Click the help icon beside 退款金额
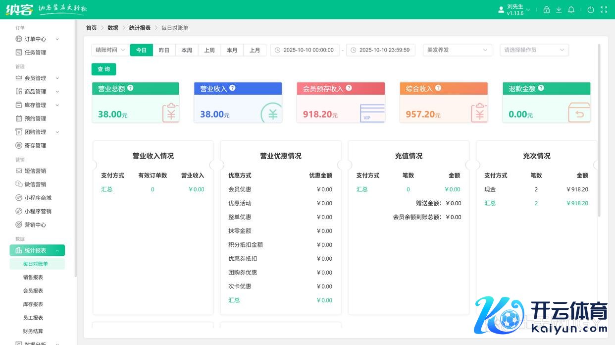The image size is (615, 345). (x=541, y=88)
